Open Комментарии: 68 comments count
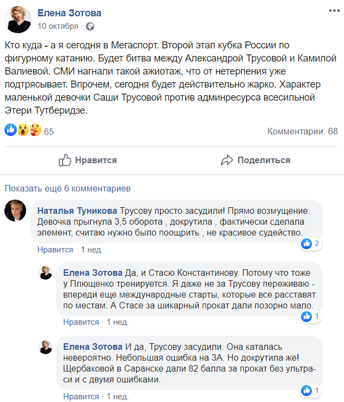344x402 pixels. 303,132
